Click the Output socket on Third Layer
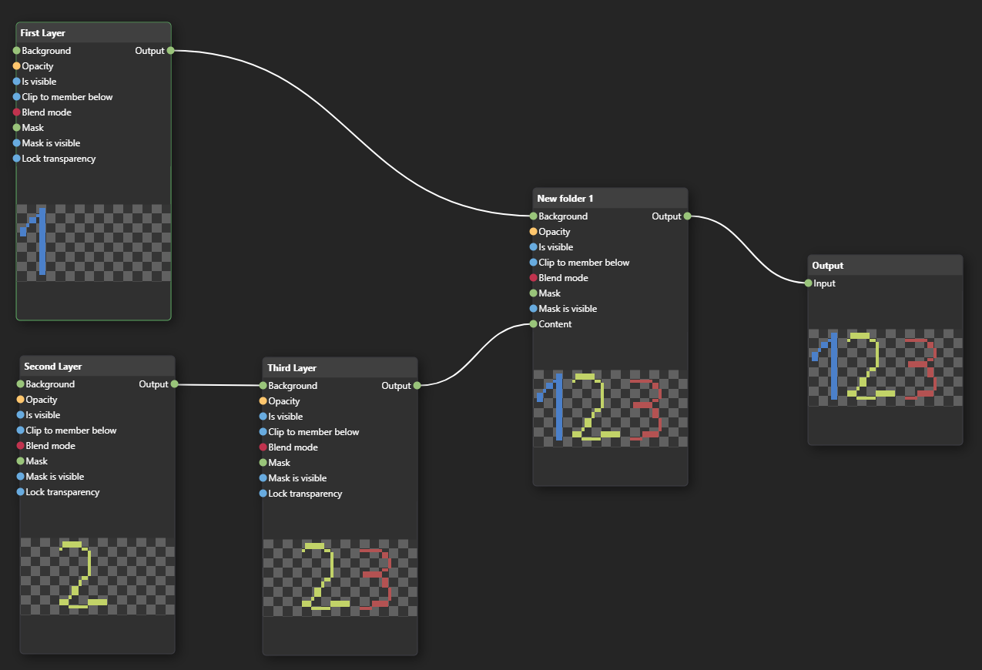Viewport: 982px width, 670px height. click(x=417, y=385)
